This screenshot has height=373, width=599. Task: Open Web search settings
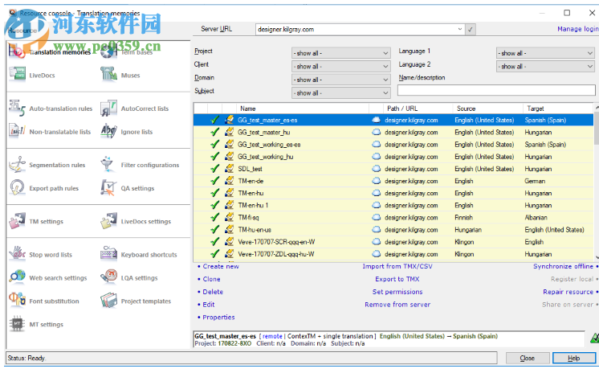click(57, 278)
